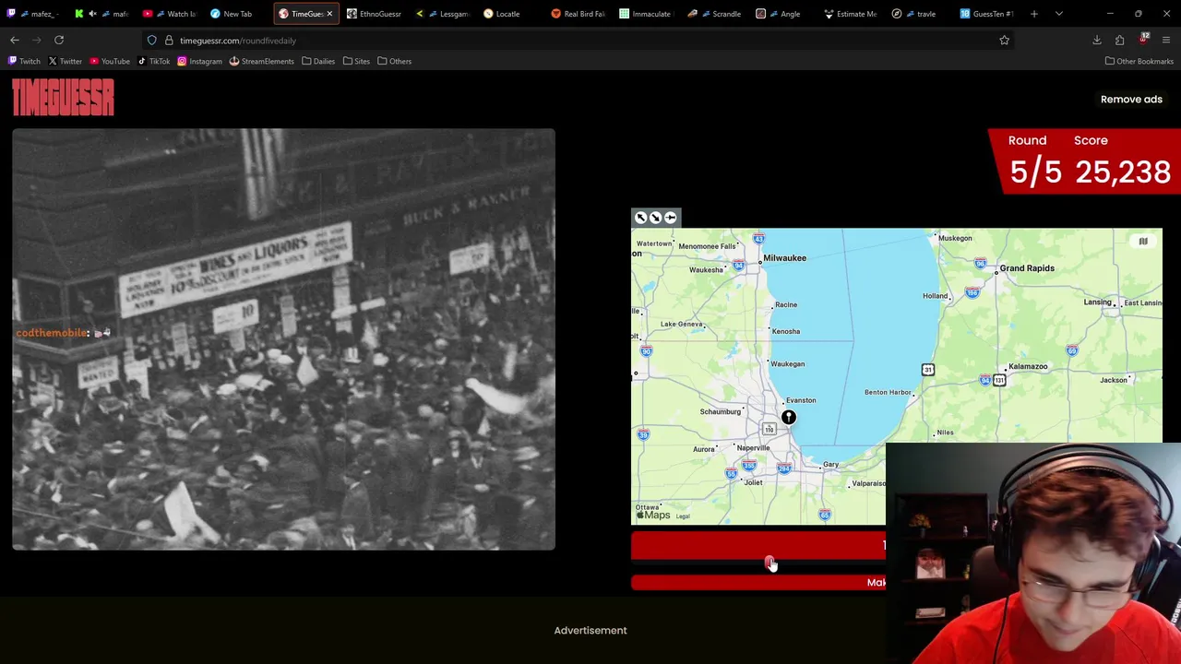Image resolution: width=1181 pixels, height=664 pixels.
Task: Enlarge the map with the expand arrow icon
Action: click(640, 218)
